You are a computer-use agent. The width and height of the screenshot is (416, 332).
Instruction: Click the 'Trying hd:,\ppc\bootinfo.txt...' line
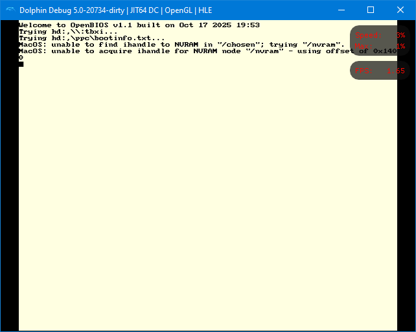91,38
